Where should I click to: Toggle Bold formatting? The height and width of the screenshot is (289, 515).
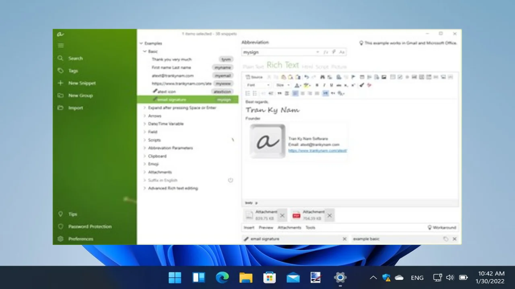click(x=317, y=85)
